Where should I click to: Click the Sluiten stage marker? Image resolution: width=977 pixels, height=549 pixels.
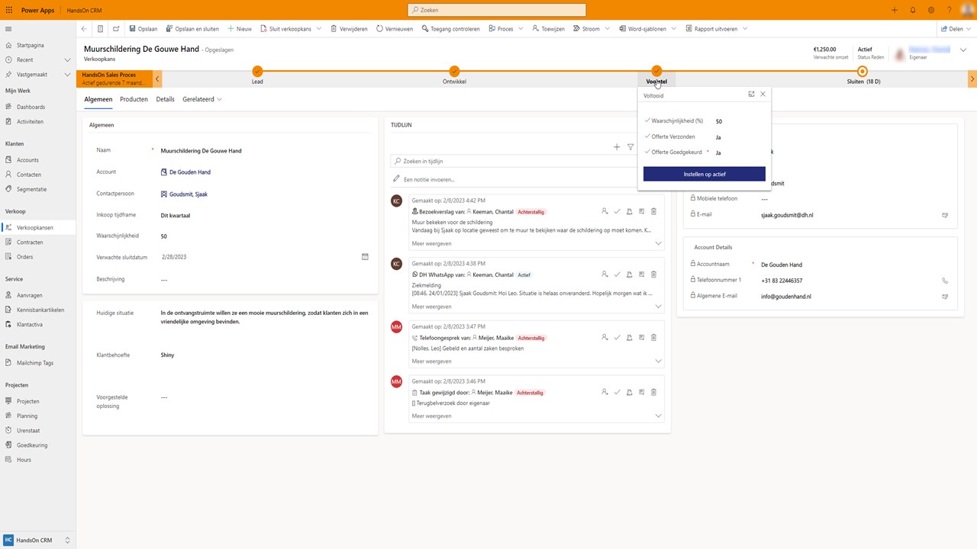click(x=863, y=71)
